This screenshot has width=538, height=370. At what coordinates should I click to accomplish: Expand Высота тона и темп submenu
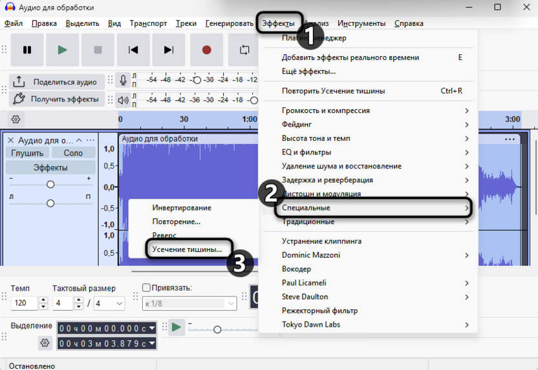click(x=368, y=138)
